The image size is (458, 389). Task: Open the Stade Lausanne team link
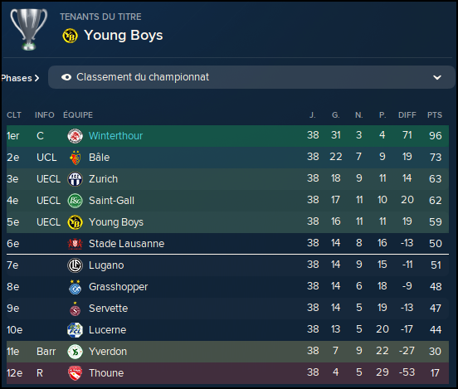126,244
